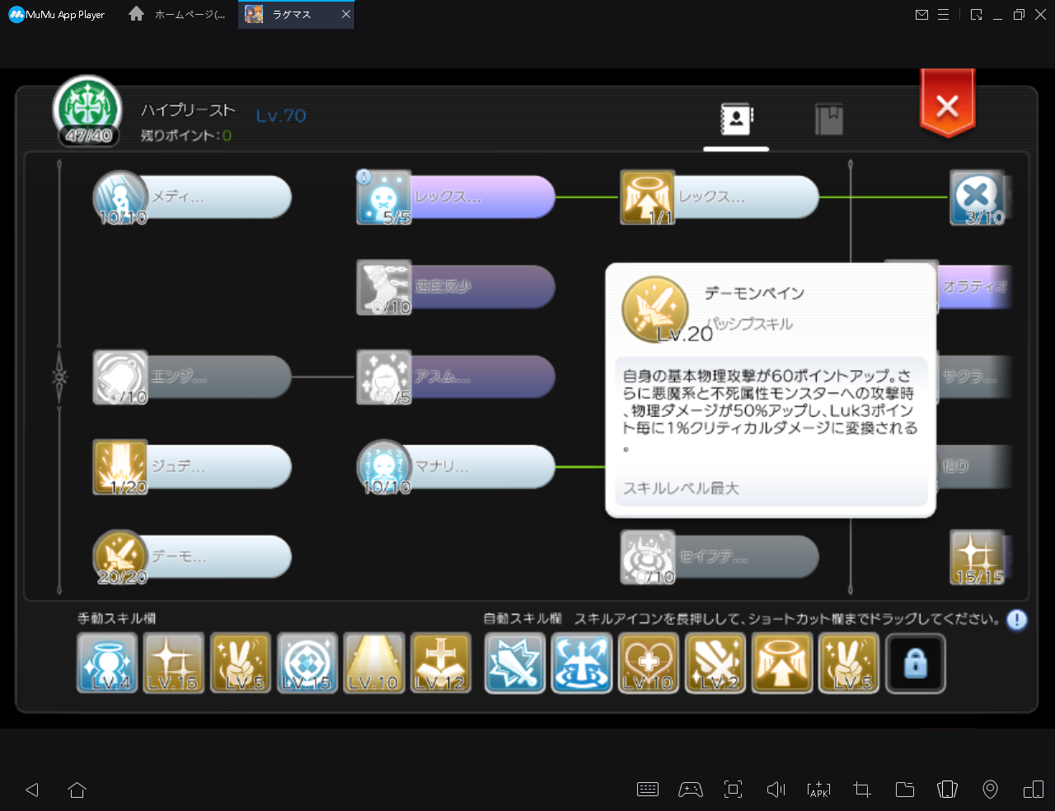Select the メディ... skill icon 10/10

[120, 198]
